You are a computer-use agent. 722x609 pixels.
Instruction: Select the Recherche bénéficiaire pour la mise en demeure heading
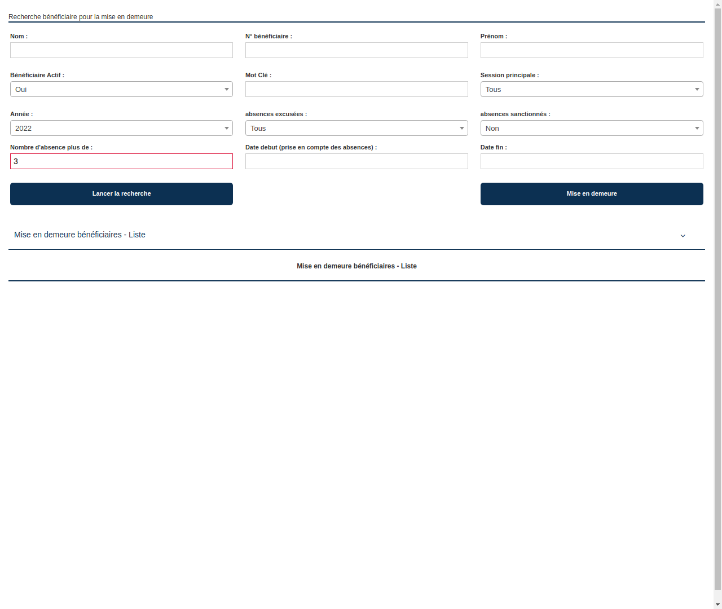81,17
